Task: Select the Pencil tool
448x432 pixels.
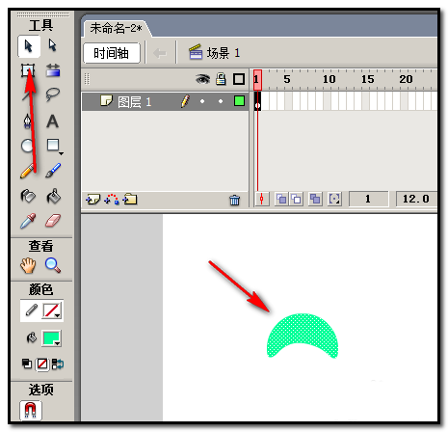Action: point(27,171)
